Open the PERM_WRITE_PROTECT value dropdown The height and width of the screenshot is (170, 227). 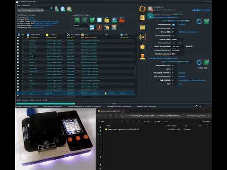pyautogui.click(x=174, y=73)
